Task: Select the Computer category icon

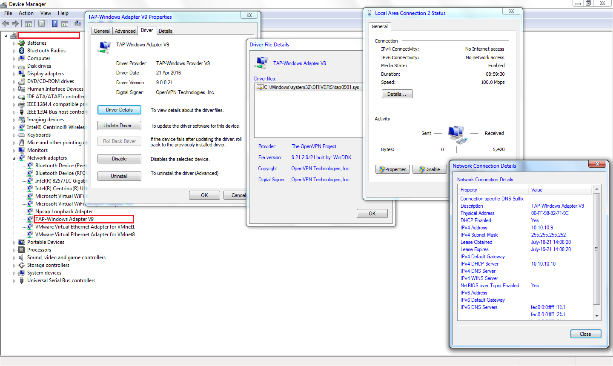Action: 22,58
